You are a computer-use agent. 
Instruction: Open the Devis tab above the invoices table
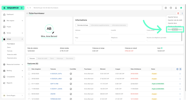tap(52, 59)
